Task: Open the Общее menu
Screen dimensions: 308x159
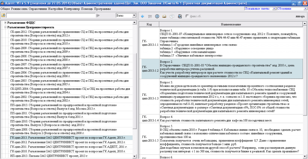Action: (x=5, y=9)
